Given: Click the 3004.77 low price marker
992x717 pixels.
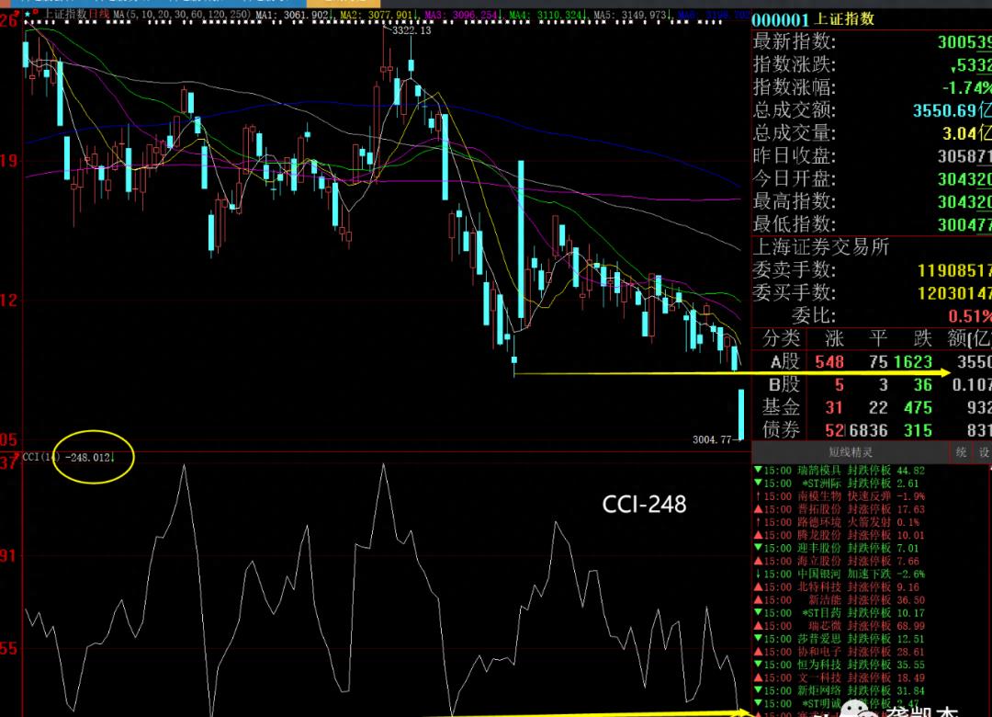Looking at the screenshot, I should tap(713, 439).
